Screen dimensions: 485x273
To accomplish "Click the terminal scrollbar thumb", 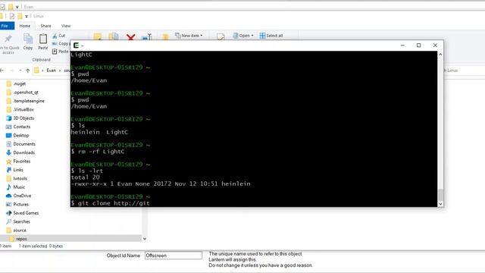I will [x=440, y=195].
